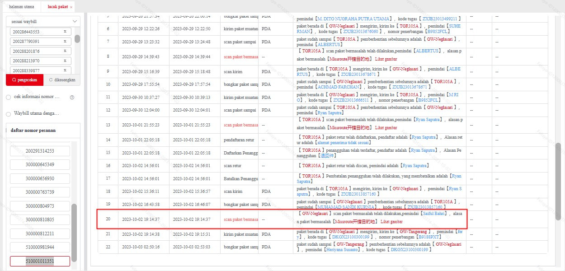Screen dimensions: 565x271
Task: Click row number 20 cell
Action: point(108,220)
